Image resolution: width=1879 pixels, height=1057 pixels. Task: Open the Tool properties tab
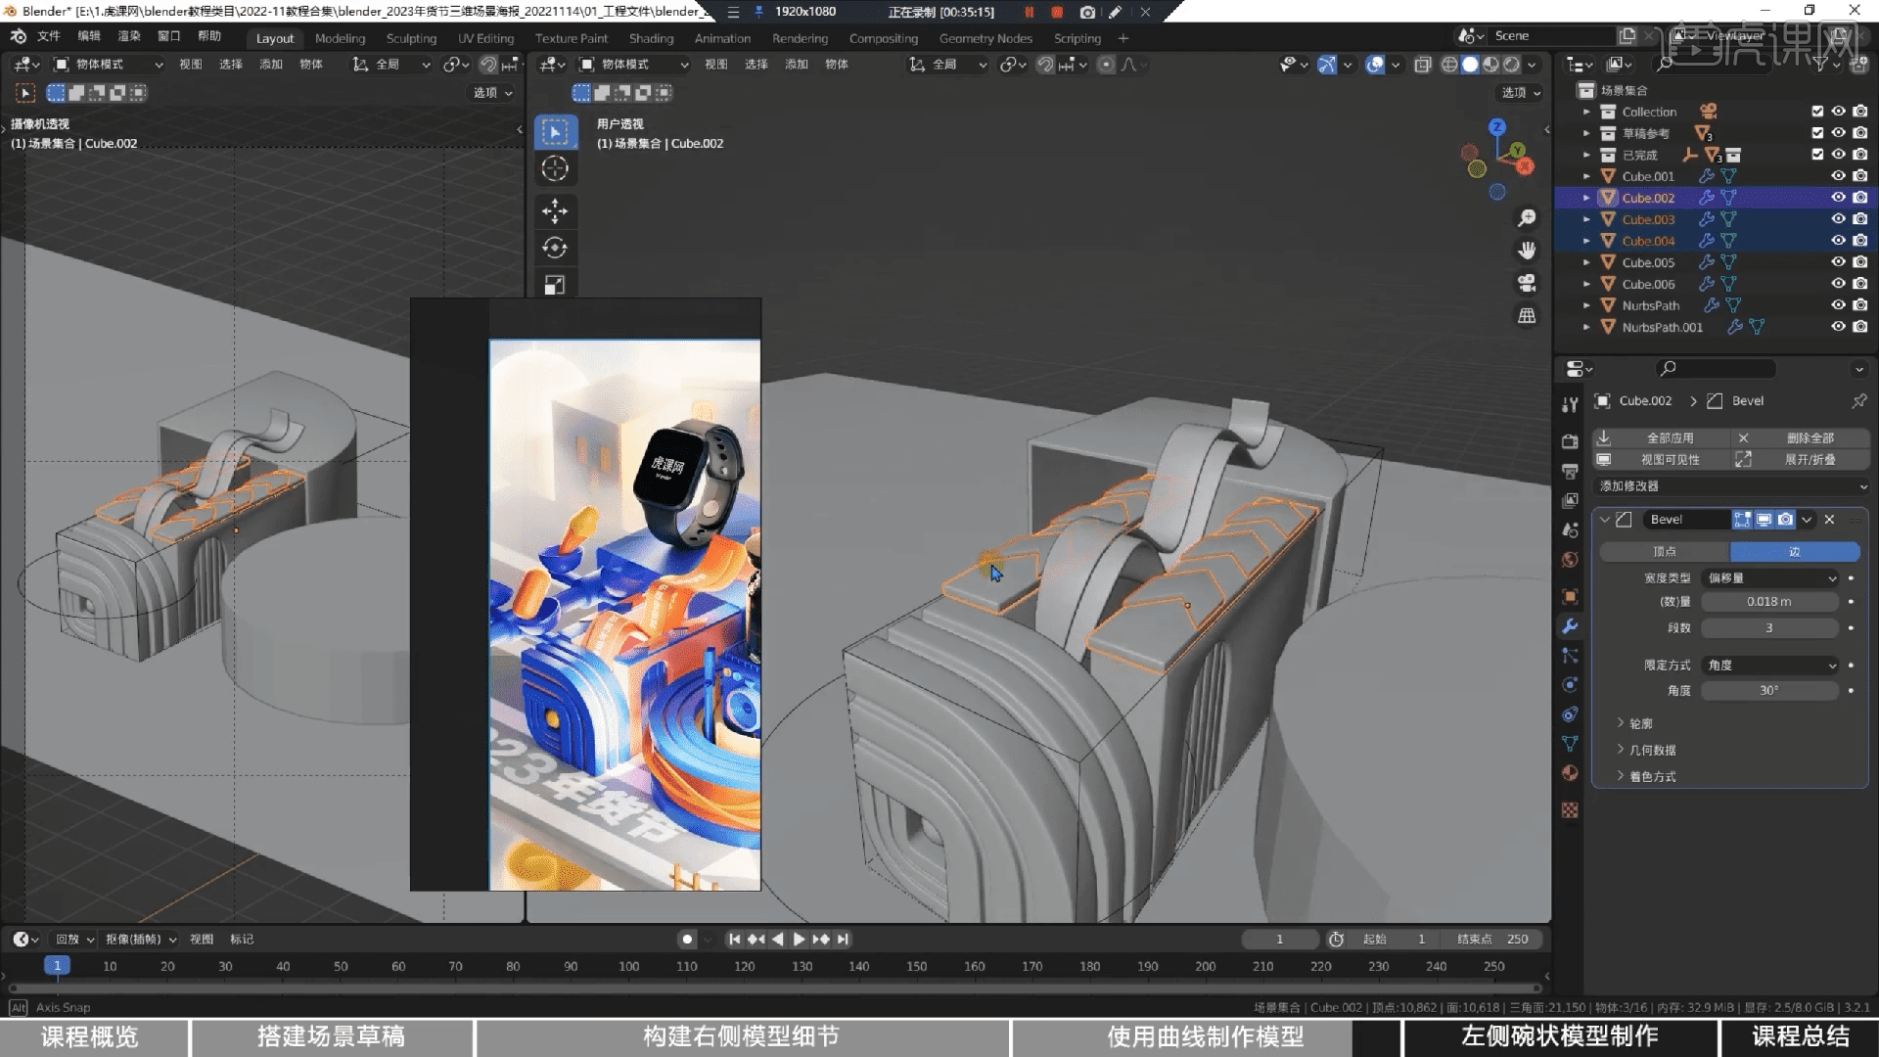point(1570,404)
